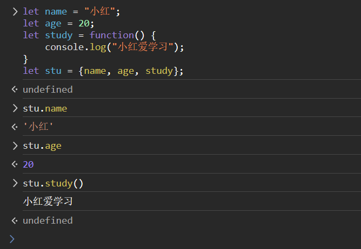The height and width of the screenshot is (249, 361).
Task: Click the console.log line in the code block
Action: pos(115,47)
